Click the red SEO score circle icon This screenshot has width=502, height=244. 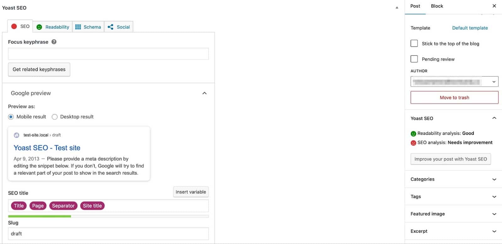coord(14,27)
